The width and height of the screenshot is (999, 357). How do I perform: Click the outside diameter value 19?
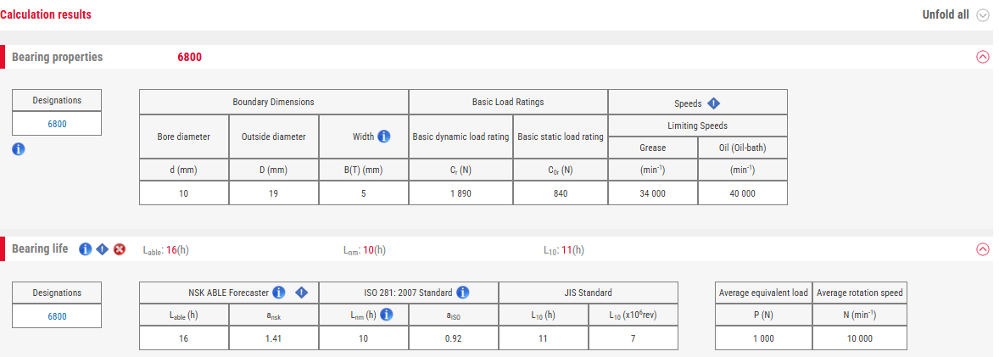tap(273, 193)
